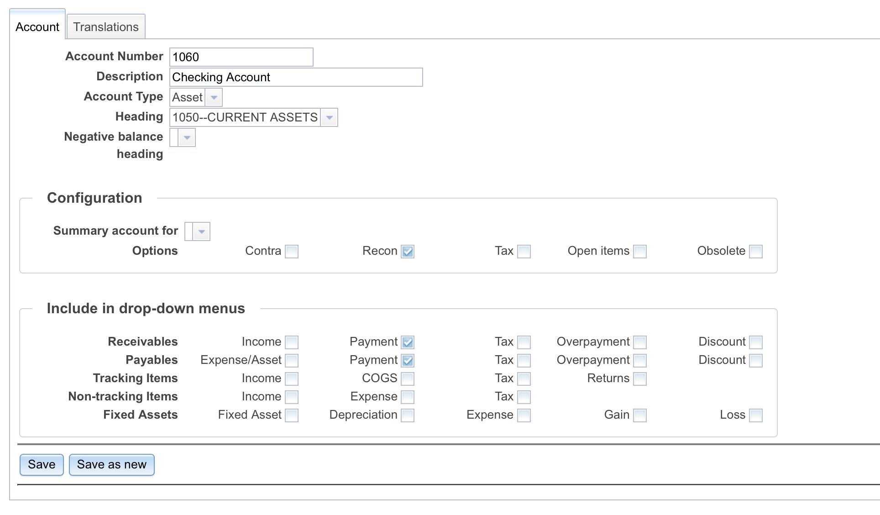This screenshot has width=880, height=515.
Task: Select the Account tab
Action: (37, 27)
